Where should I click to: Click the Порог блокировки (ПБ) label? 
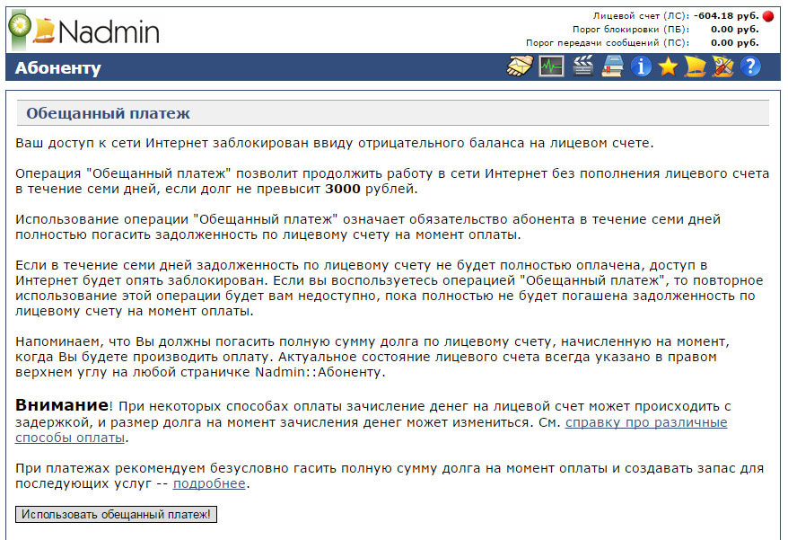[x=631, y=30]
